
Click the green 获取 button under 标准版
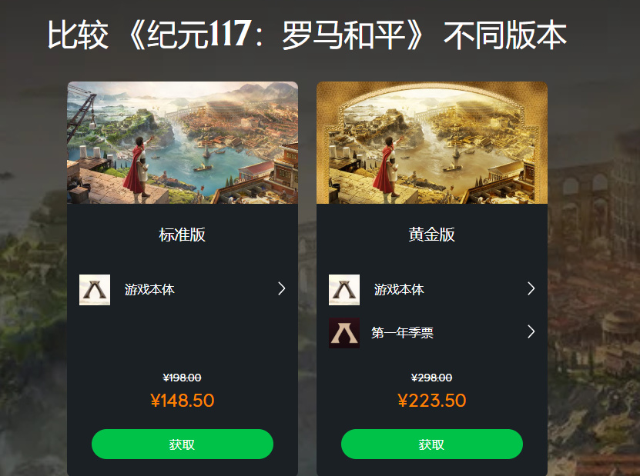tap(183, 444)
